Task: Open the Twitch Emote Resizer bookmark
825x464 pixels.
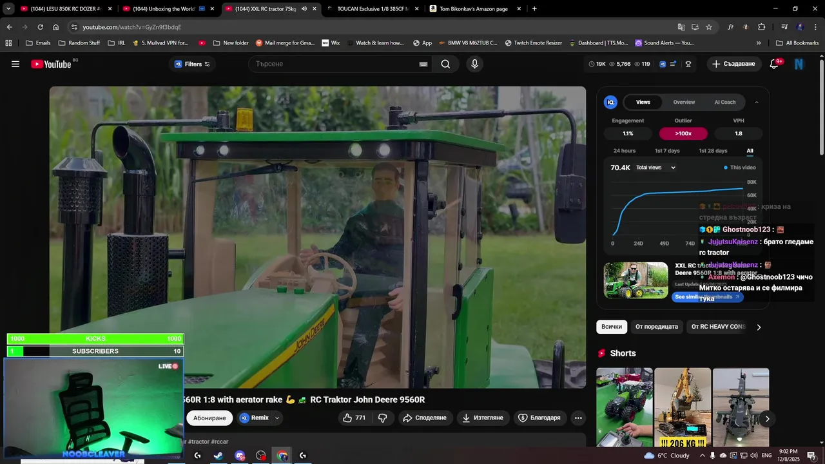Action: [533, 43]
